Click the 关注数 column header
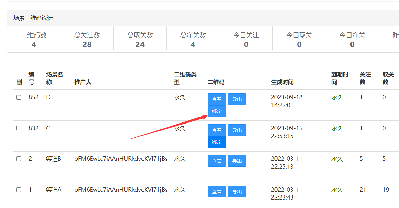 tap(365, 78)
